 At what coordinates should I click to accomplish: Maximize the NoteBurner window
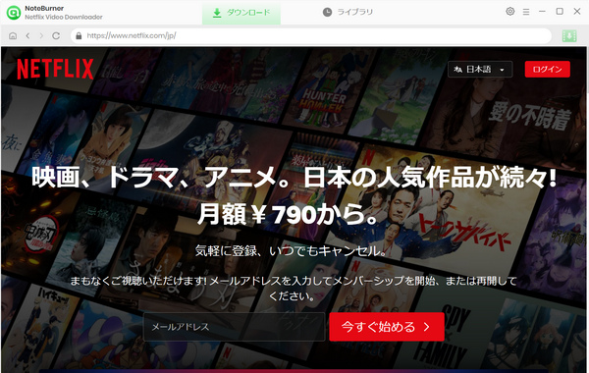[560, 11]
